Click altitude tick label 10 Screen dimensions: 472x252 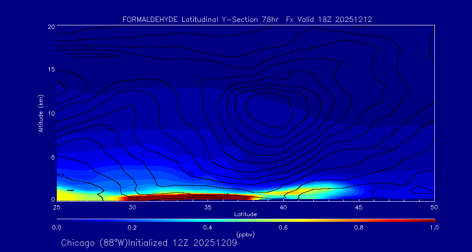coord(50,113)
